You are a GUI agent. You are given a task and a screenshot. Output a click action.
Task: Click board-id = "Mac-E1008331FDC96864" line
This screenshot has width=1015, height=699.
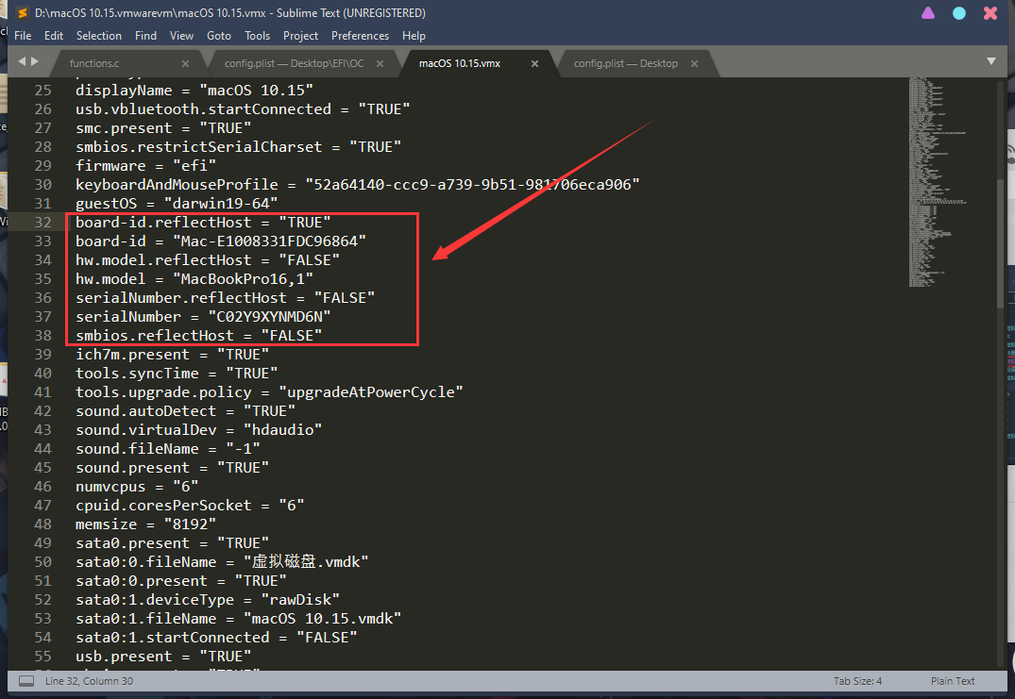point(221,241)
